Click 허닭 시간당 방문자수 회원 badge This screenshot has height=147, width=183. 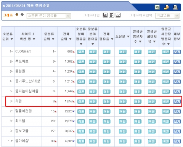(x=166, y=101)
